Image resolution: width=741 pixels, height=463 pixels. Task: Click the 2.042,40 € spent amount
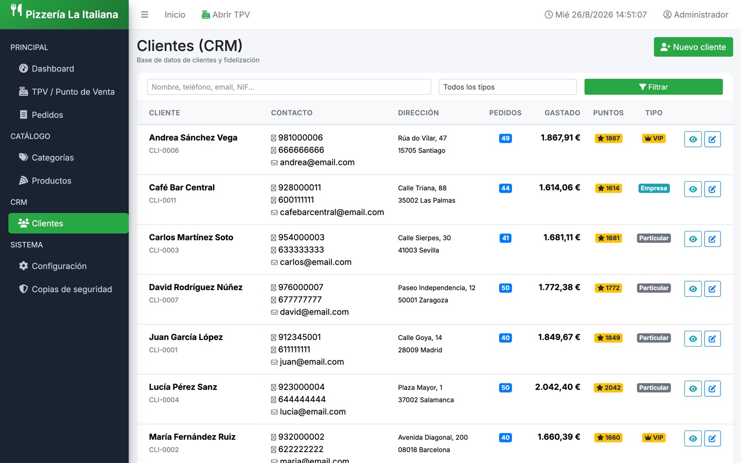558,387
